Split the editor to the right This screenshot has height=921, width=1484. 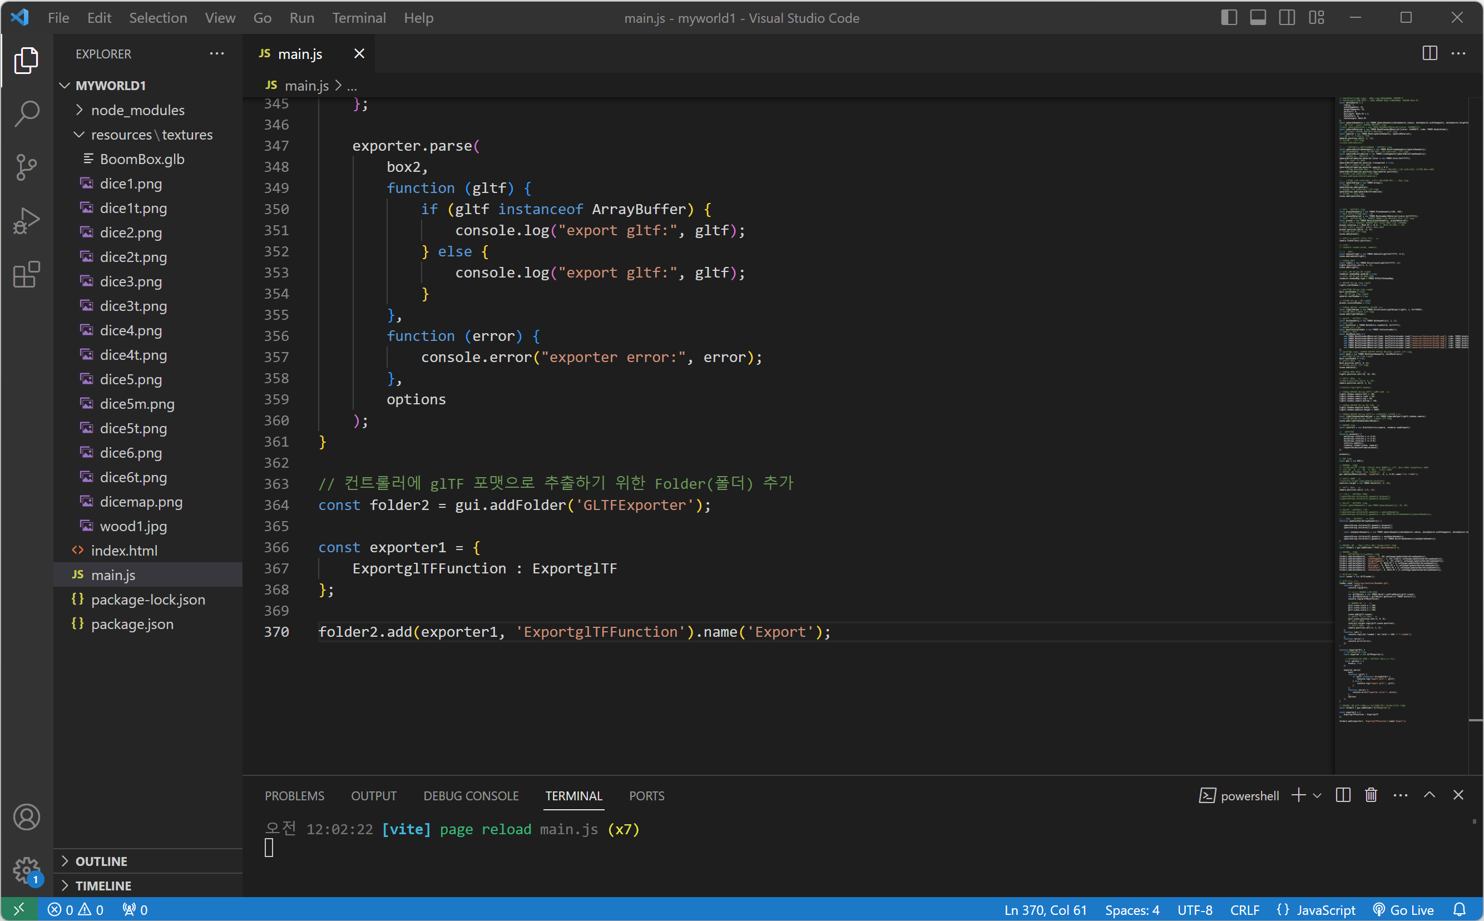[x=1429, y=53]
